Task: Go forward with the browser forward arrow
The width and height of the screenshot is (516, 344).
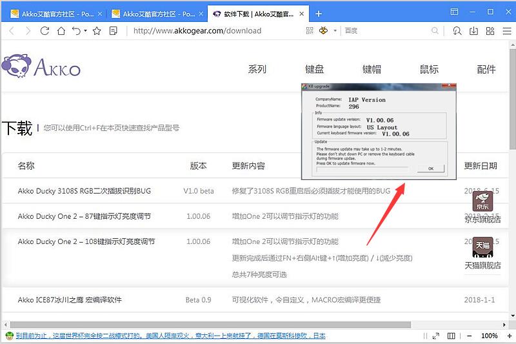Action: click(28, 31)
